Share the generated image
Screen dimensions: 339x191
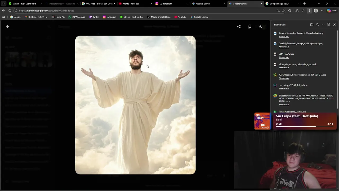pos(239,27)
